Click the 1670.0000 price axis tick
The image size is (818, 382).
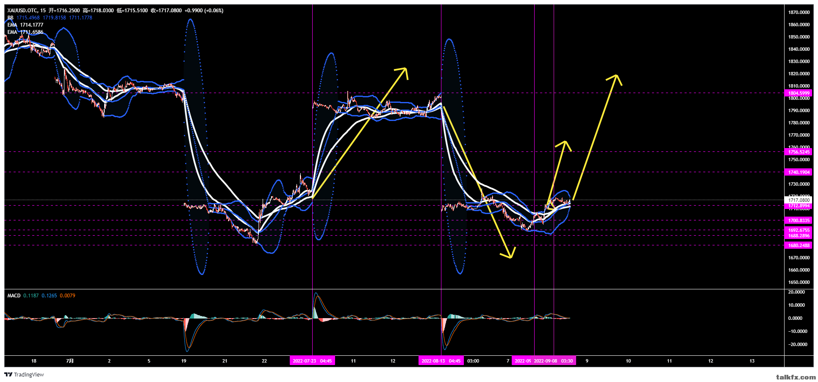[799, 258]
